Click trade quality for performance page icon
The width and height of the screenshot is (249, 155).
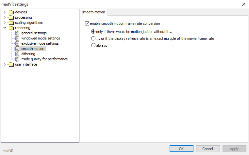tap(17, 59)
